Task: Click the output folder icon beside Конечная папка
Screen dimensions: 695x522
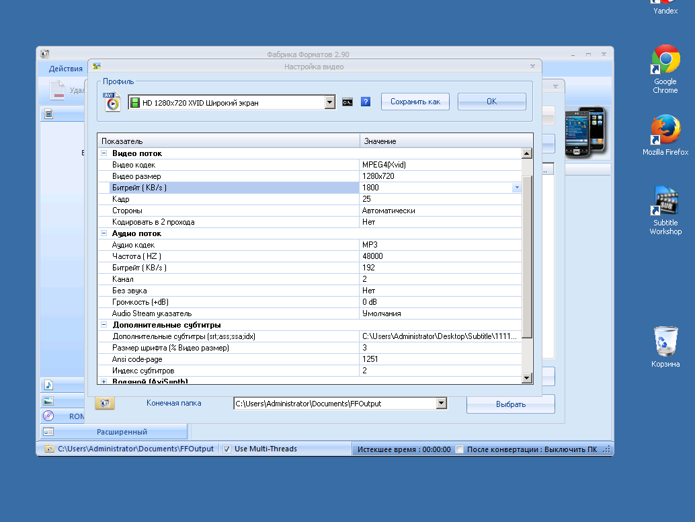Action: point(104,403)
